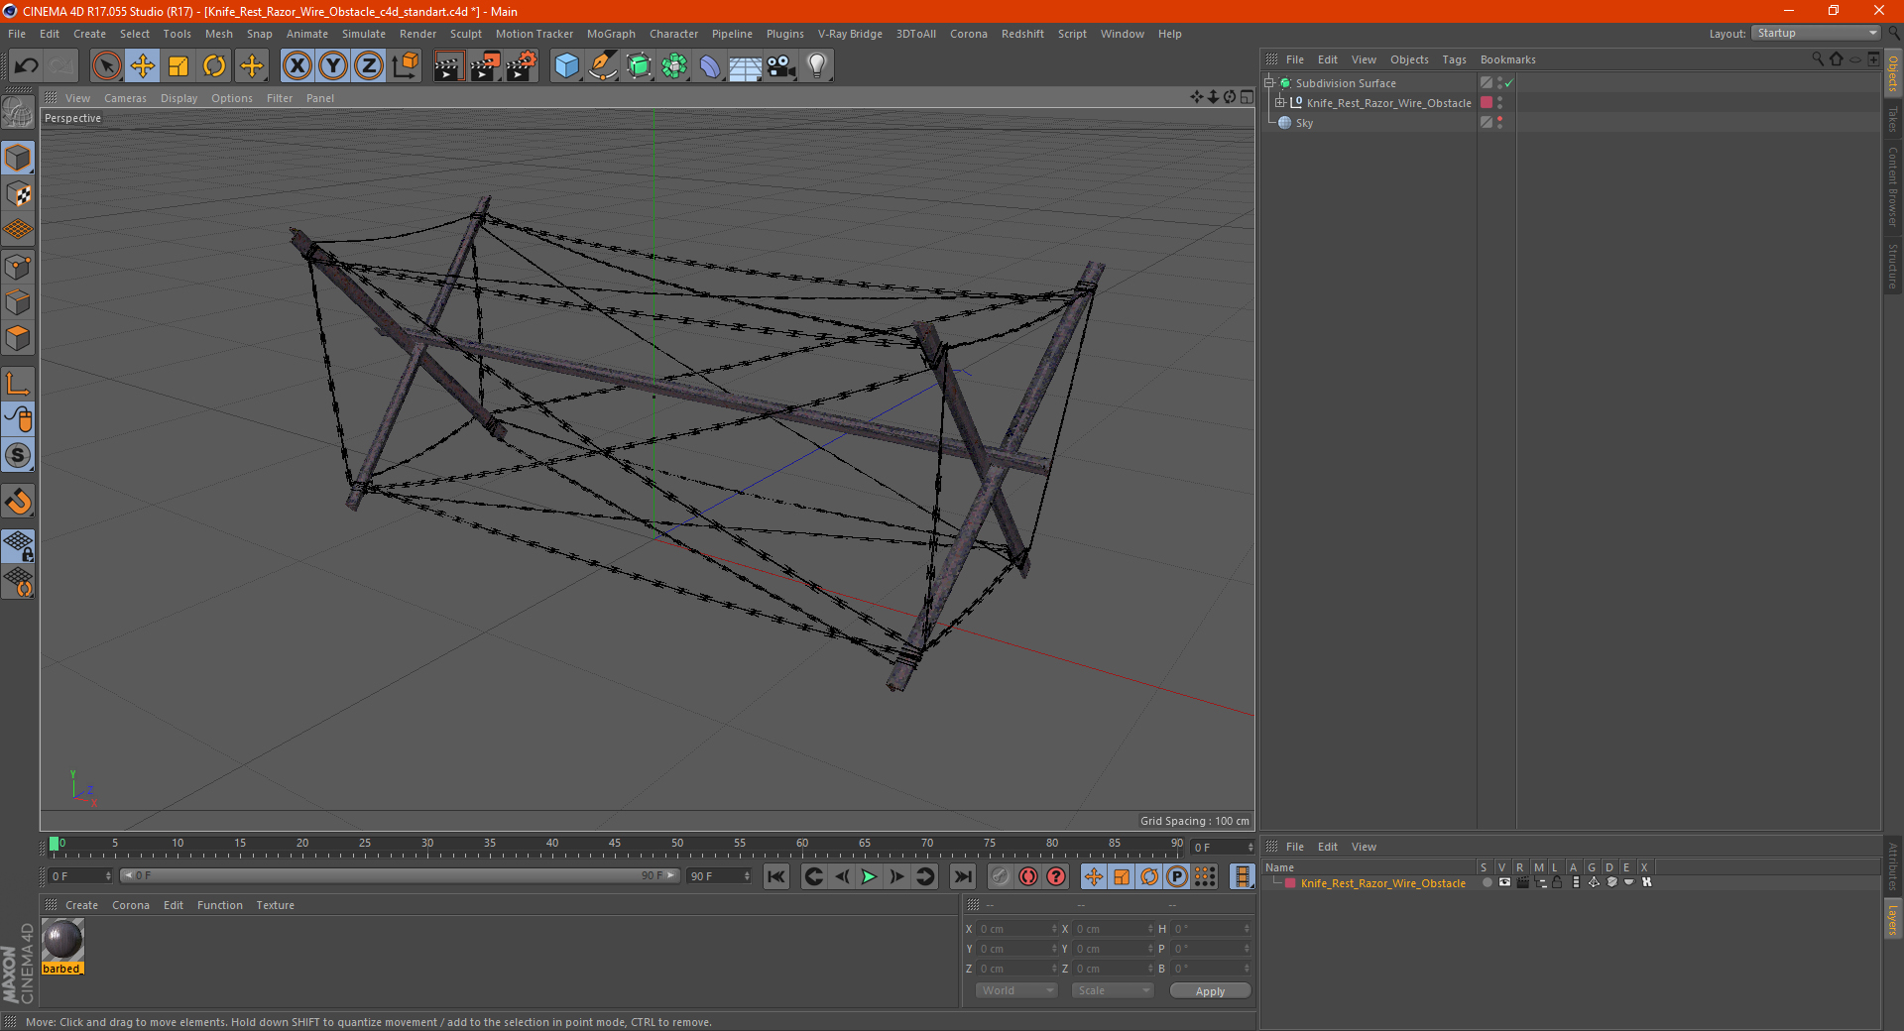Click Record Active Objects button
Viewport: 1904px width, 1031px height.
pyautogui.click(x=1001, y=876)
